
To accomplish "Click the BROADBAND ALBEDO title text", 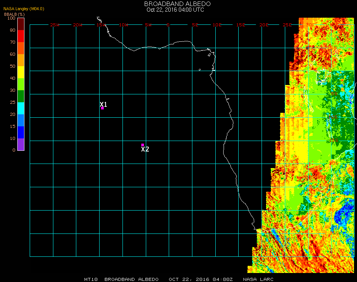I will pos(177,4).
